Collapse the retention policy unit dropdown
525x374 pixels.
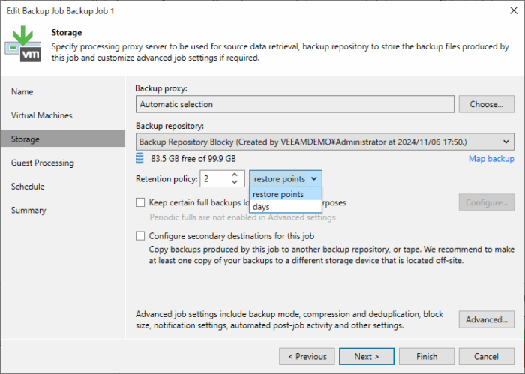(x=313, y=178)
